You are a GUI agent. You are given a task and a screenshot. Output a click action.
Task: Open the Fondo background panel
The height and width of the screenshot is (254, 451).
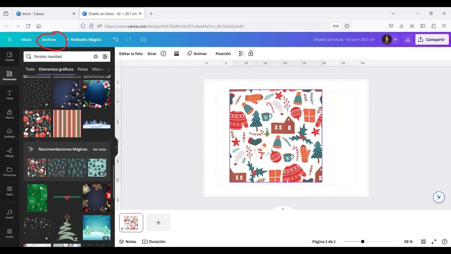pyautogui.click(x=10, y=233)
